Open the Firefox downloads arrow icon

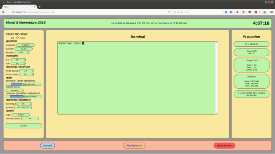[x=237, y=12]
